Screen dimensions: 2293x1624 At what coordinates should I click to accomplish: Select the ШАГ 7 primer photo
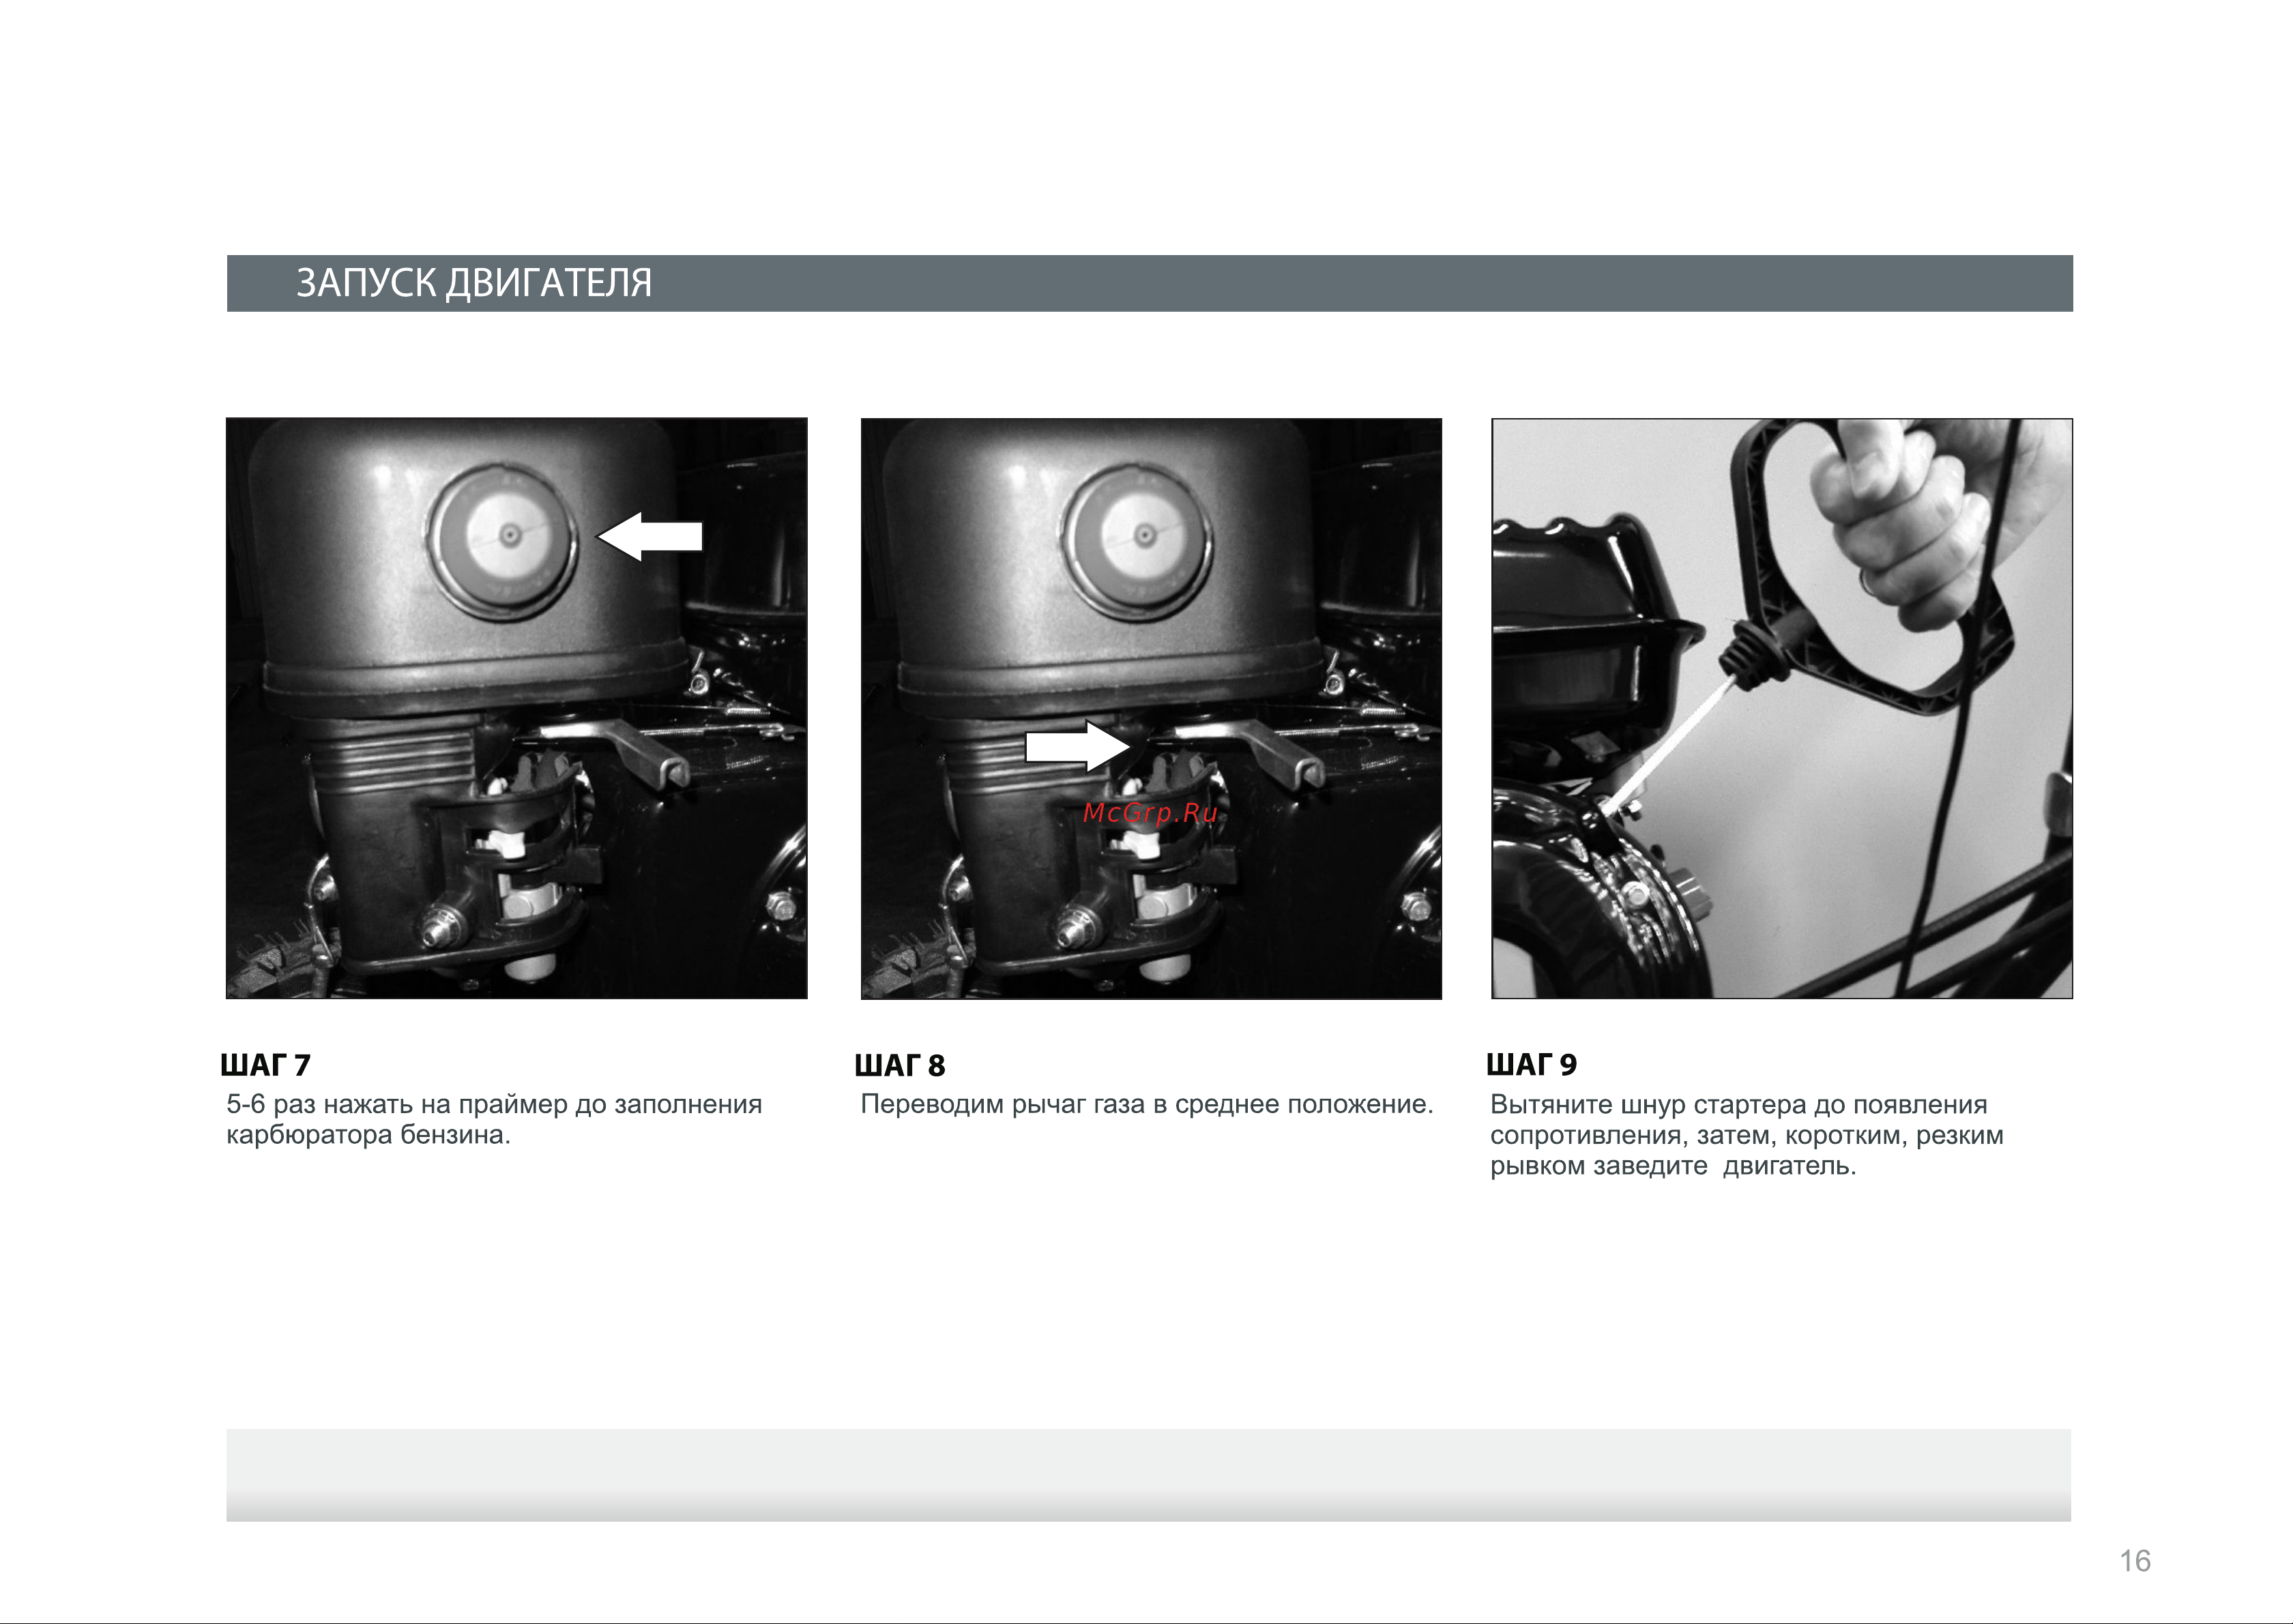[x=517, y=708]
